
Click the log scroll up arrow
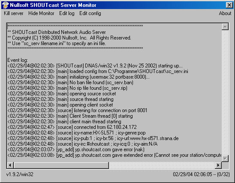click(x=225, y=27)
